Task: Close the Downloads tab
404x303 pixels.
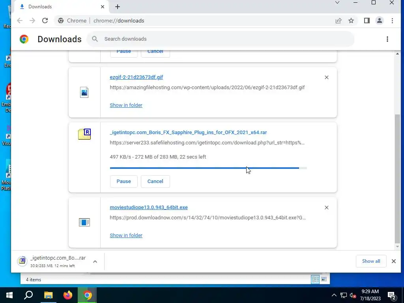Action: (x=103, y=7)
